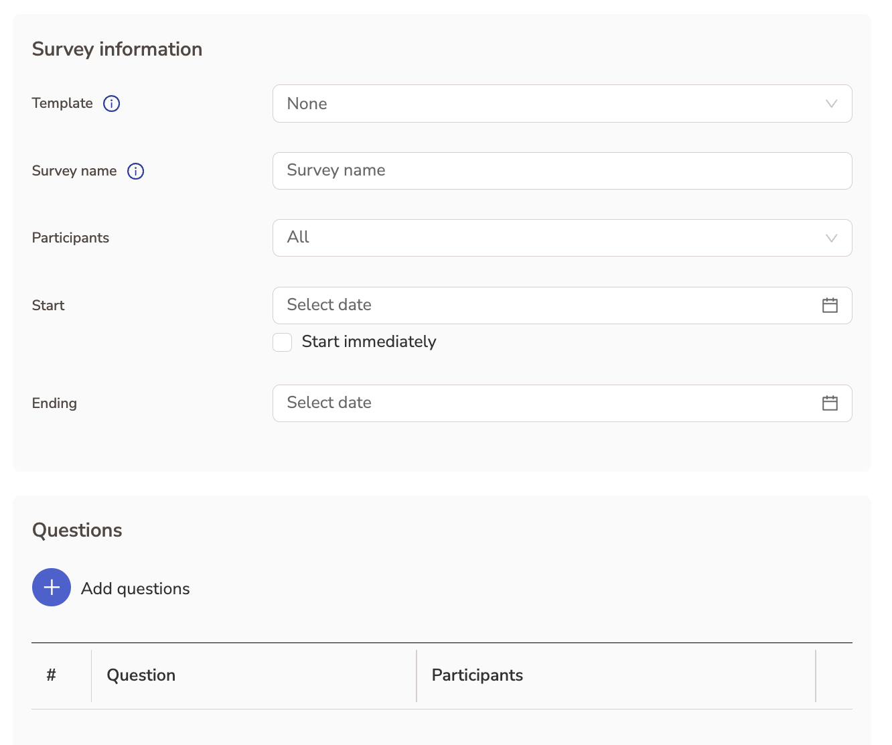Click the Participants table column header
This screenshot has width=892, height=745.
pos(477,675)
